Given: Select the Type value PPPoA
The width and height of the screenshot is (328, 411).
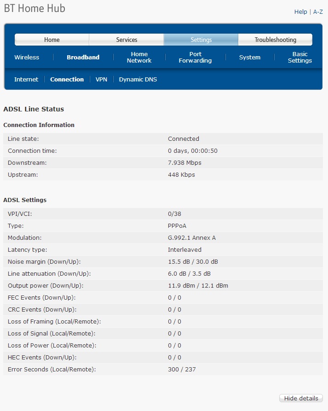Looking at the screenshot, I should pyautogui.click(x=177, y=226).
